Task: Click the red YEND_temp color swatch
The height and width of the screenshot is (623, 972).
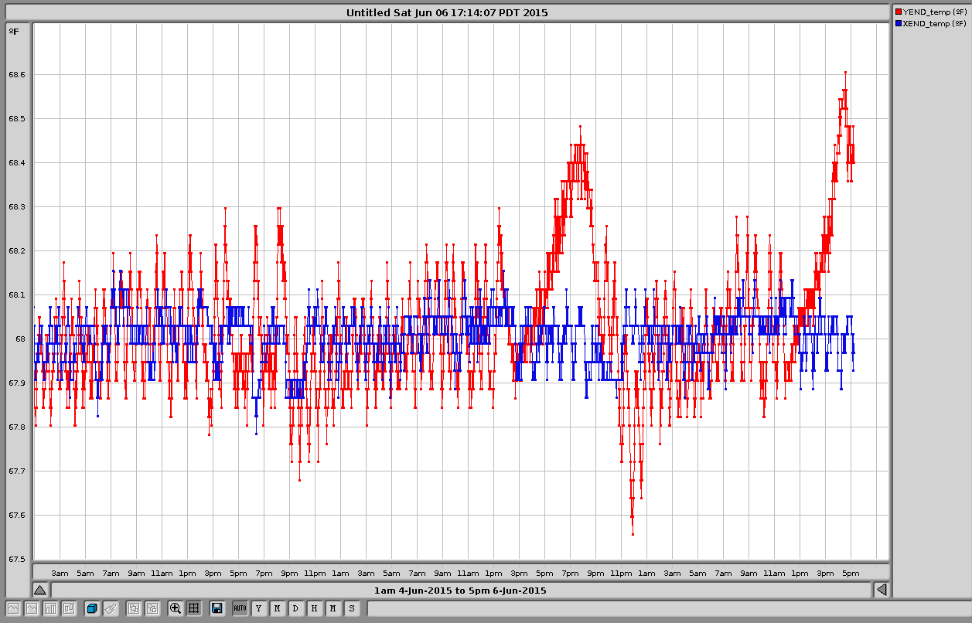Action: click(899, 12)
